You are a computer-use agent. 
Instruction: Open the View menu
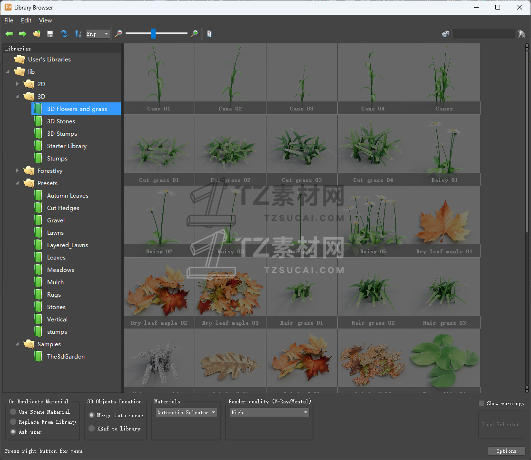pyautogui.click(x=45, y=20)
